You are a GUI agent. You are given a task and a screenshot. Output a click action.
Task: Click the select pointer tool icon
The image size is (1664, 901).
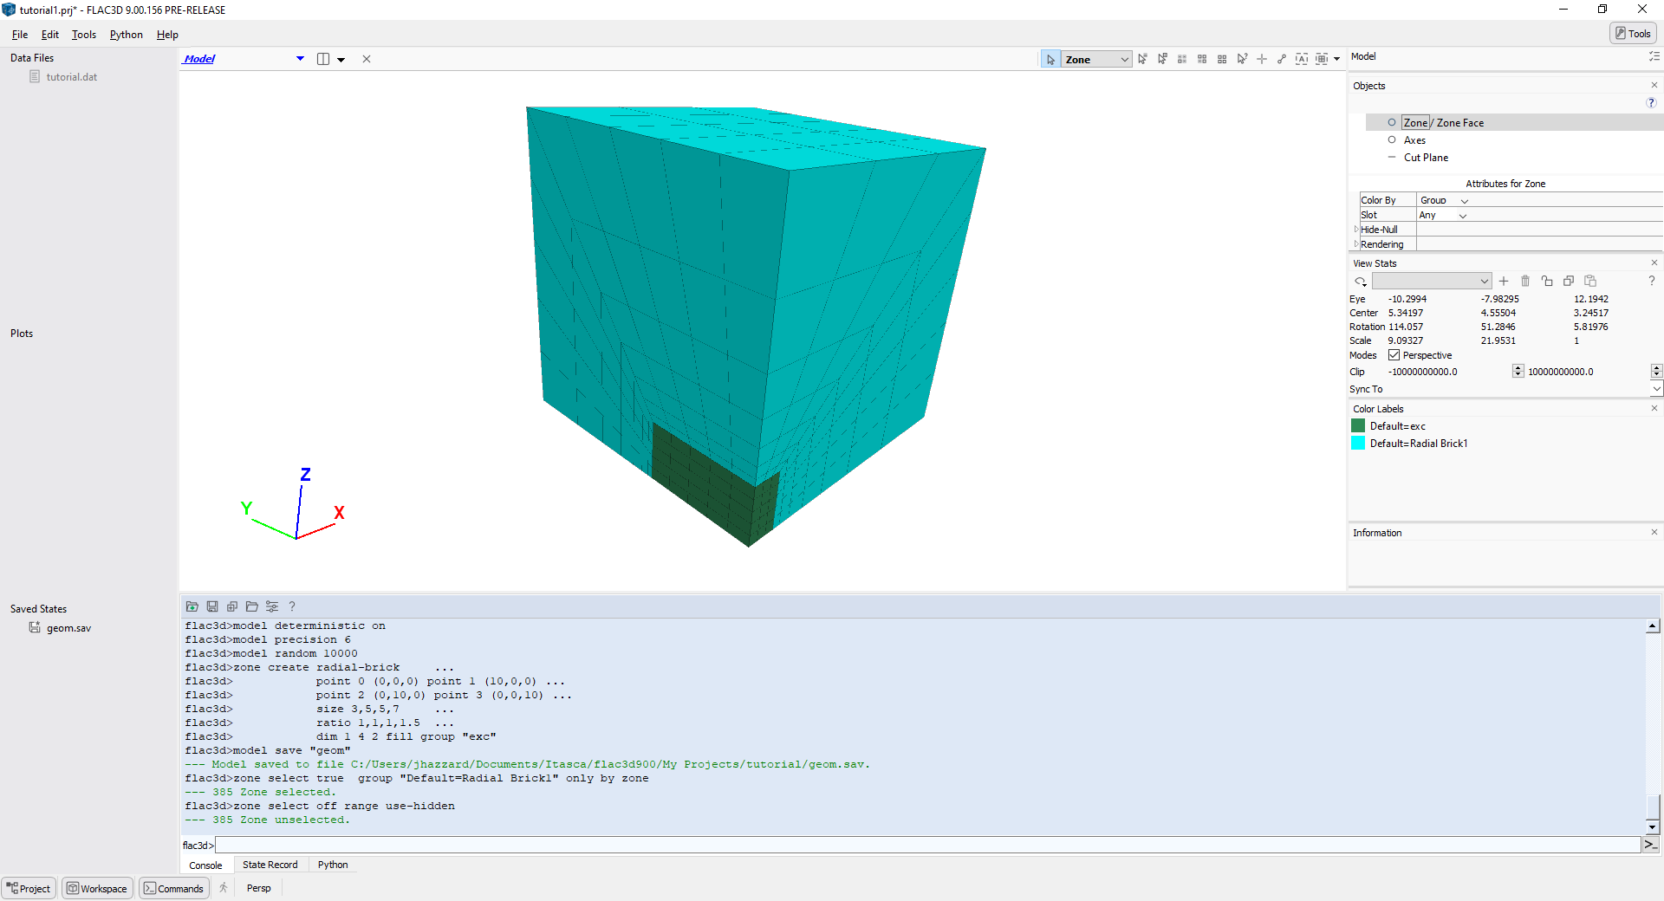point(1050,59)
